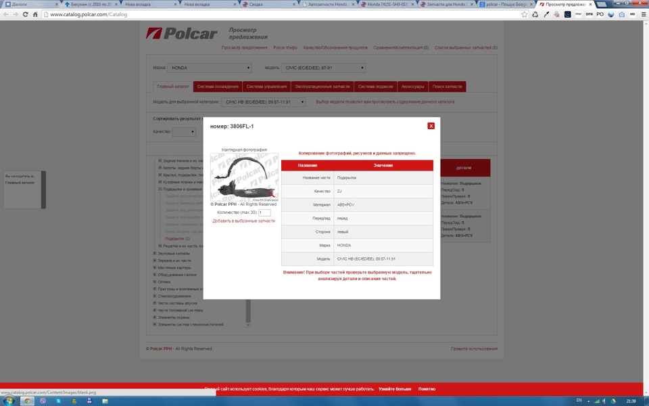Bookmark this page with the star icon
The image size is (649, 406).
[525, 14]
